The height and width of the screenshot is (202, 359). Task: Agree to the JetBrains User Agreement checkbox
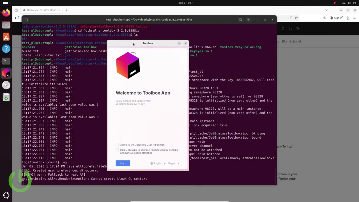117,144
